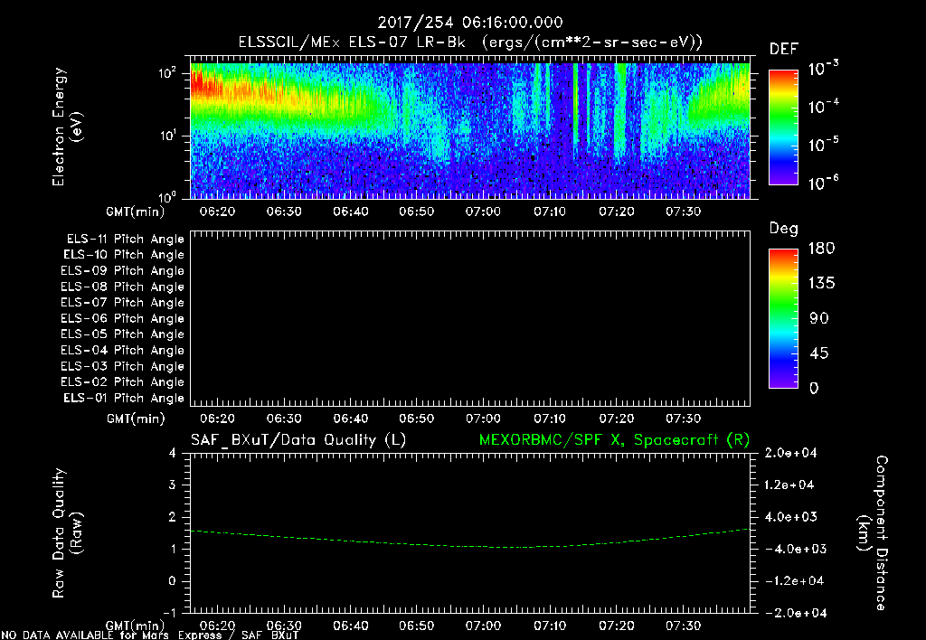Click the DEF color scale bar
Screen dimensions: 926x640
[783, 127]
